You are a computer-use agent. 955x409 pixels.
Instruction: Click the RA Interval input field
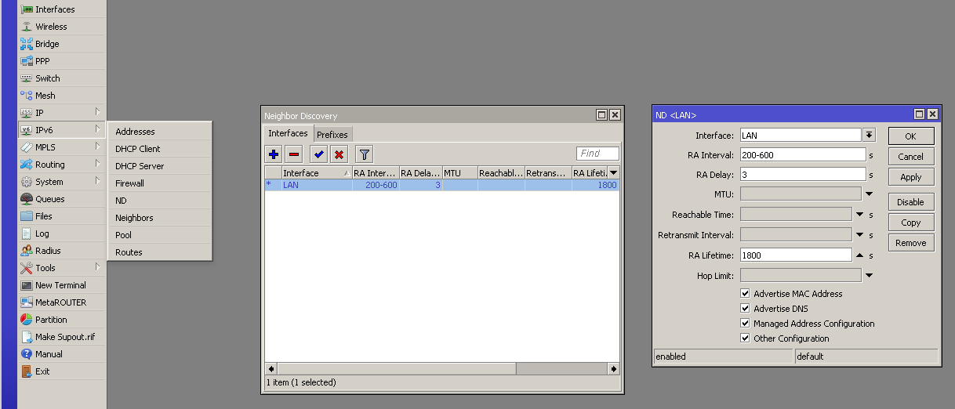pyautogui.click(x=801, y=155)
